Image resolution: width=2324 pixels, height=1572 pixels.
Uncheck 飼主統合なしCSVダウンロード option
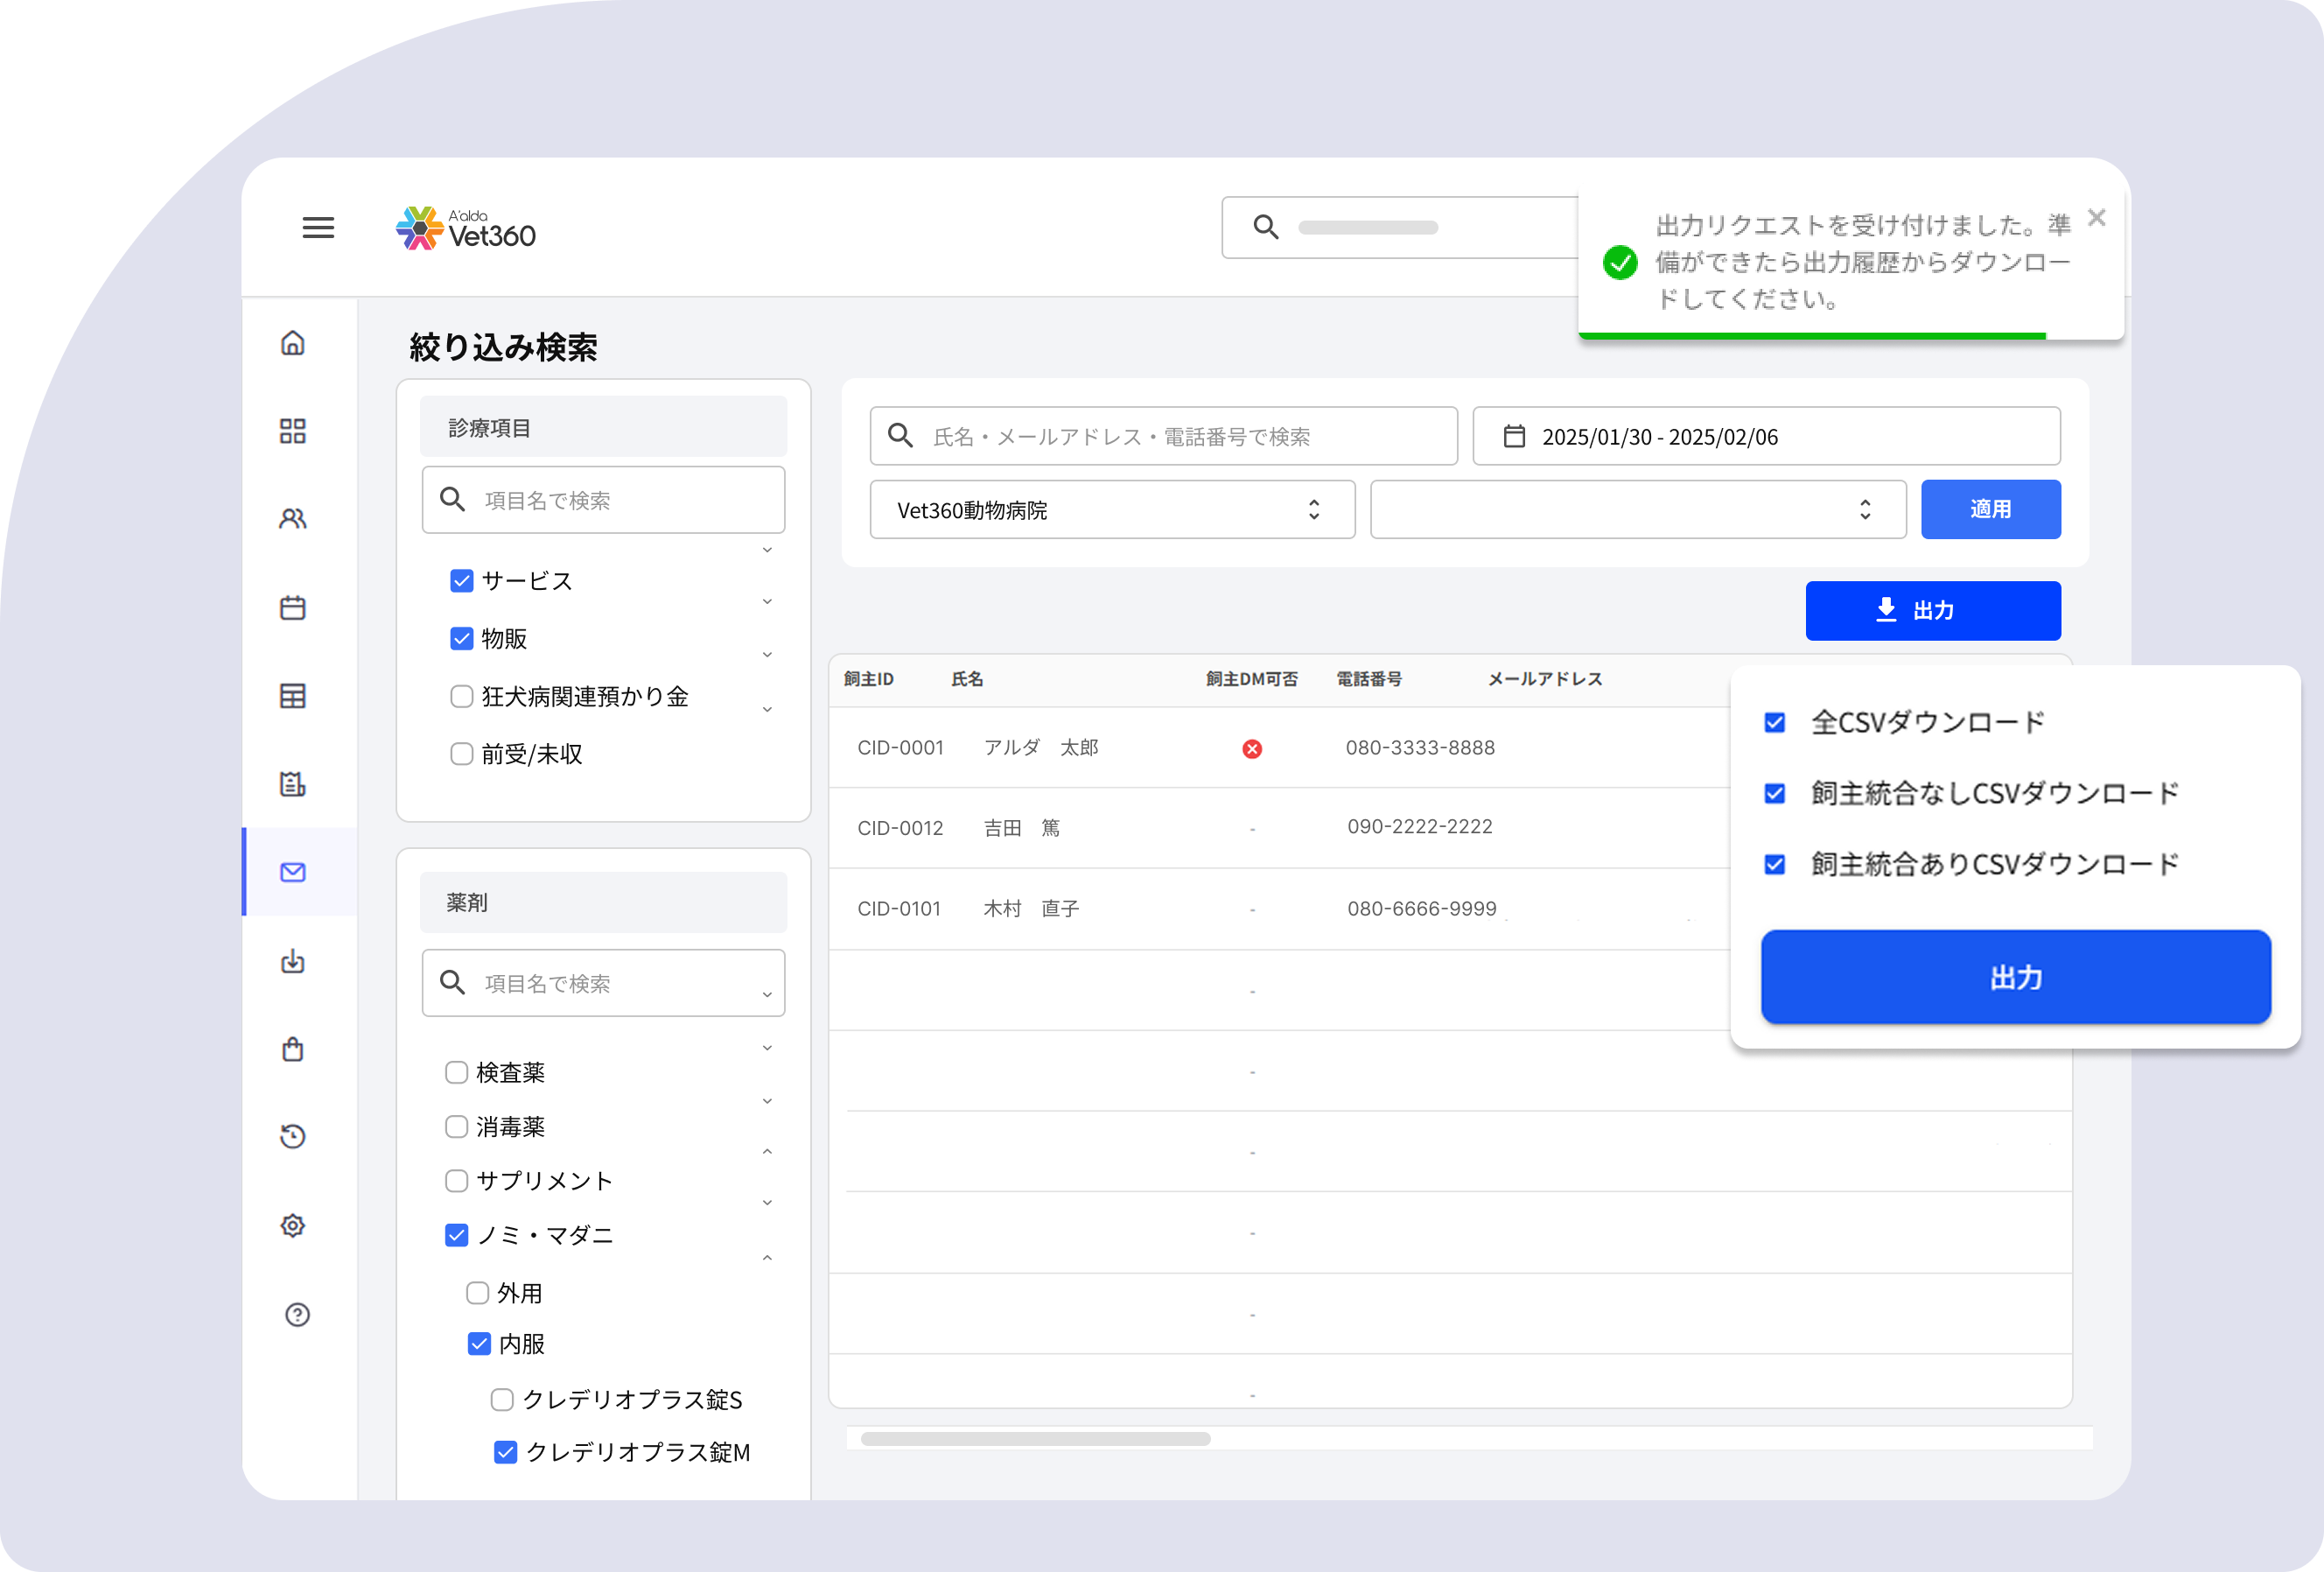coord(1775,793)
